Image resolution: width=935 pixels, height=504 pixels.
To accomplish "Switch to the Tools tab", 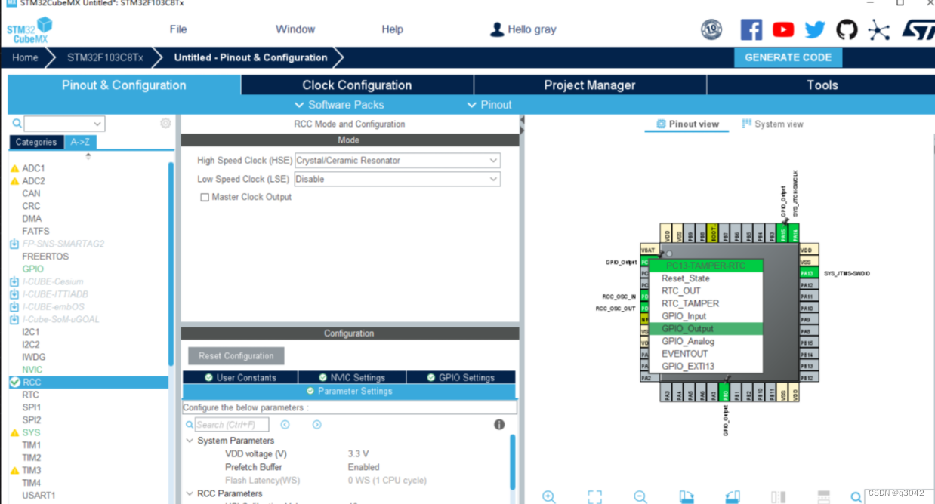I will coord(822,85).
